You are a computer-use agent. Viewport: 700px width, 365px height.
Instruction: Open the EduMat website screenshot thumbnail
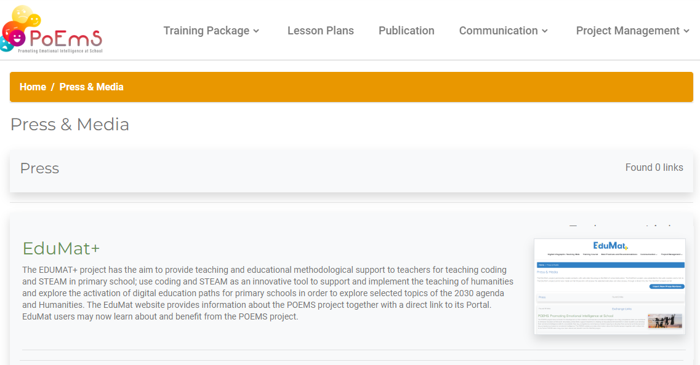pyautogui.click(x=609, y=286)
